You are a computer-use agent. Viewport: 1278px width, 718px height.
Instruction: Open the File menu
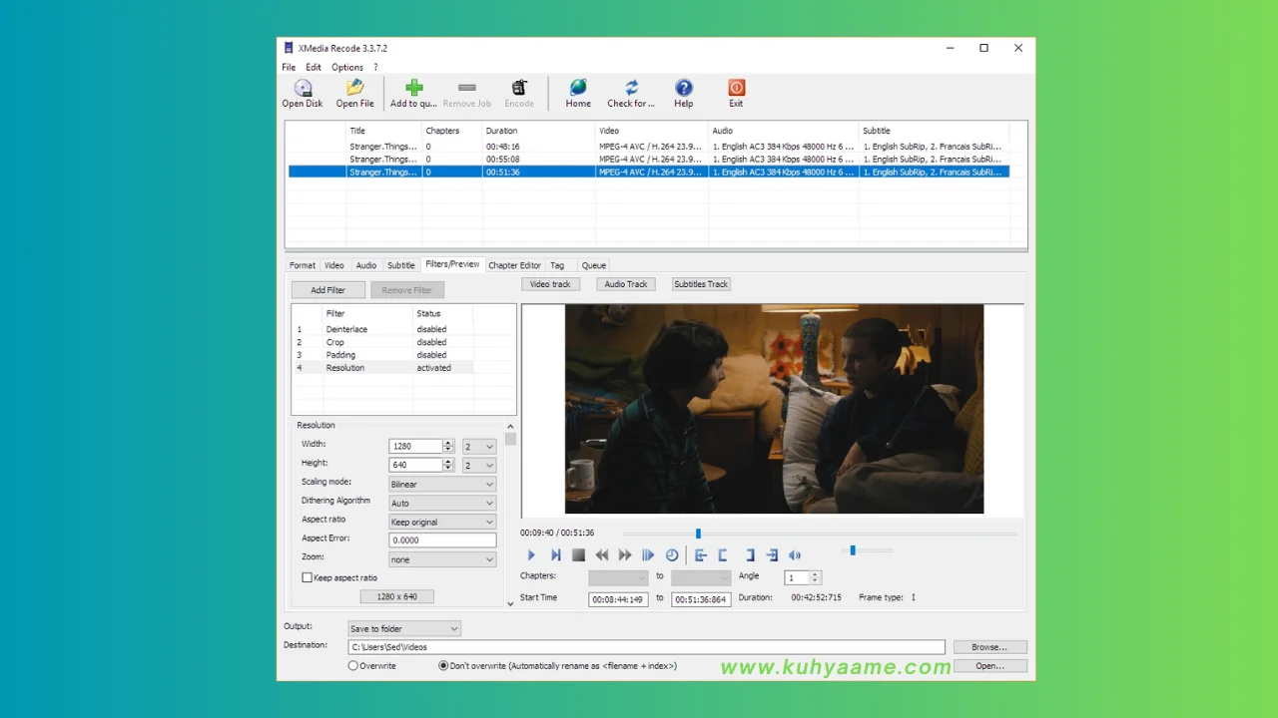pyautogui.click(x=289, y=67)
